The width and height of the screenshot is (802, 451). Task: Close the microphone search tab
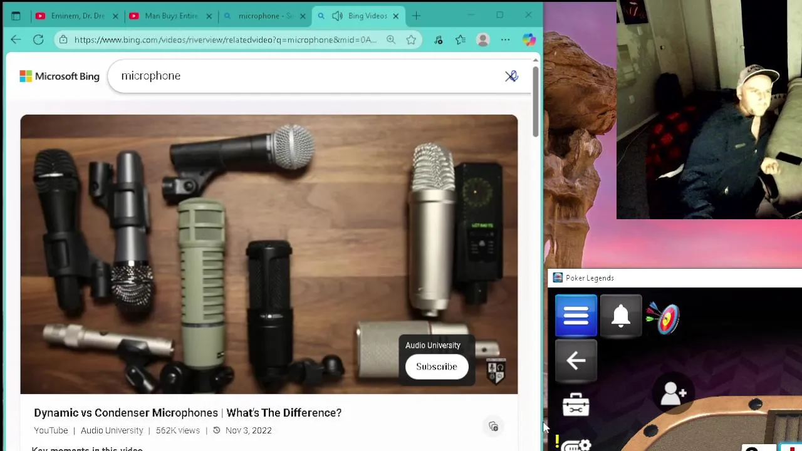point(303,16)
